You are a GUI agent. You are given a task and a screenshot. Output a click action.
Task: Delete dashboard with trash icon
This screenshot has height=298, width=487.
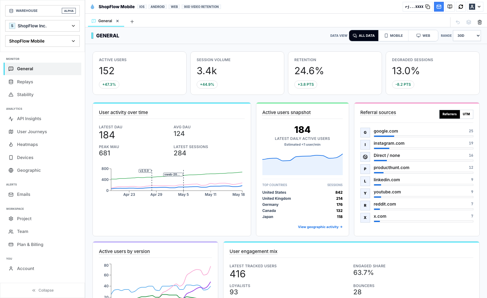[x=480, y=22]
